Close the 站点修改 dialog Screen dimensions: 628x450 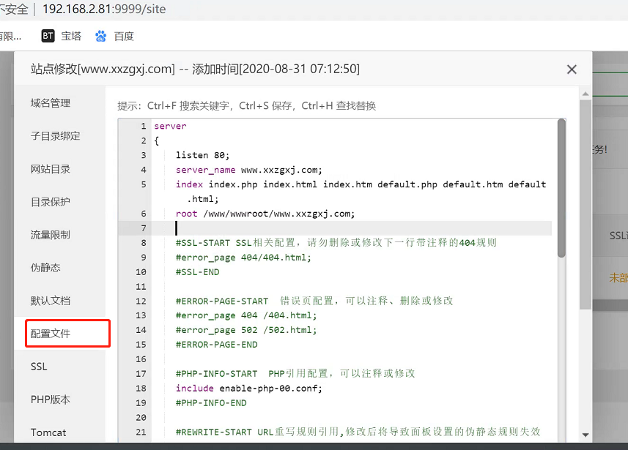click(x=572, y=70)
